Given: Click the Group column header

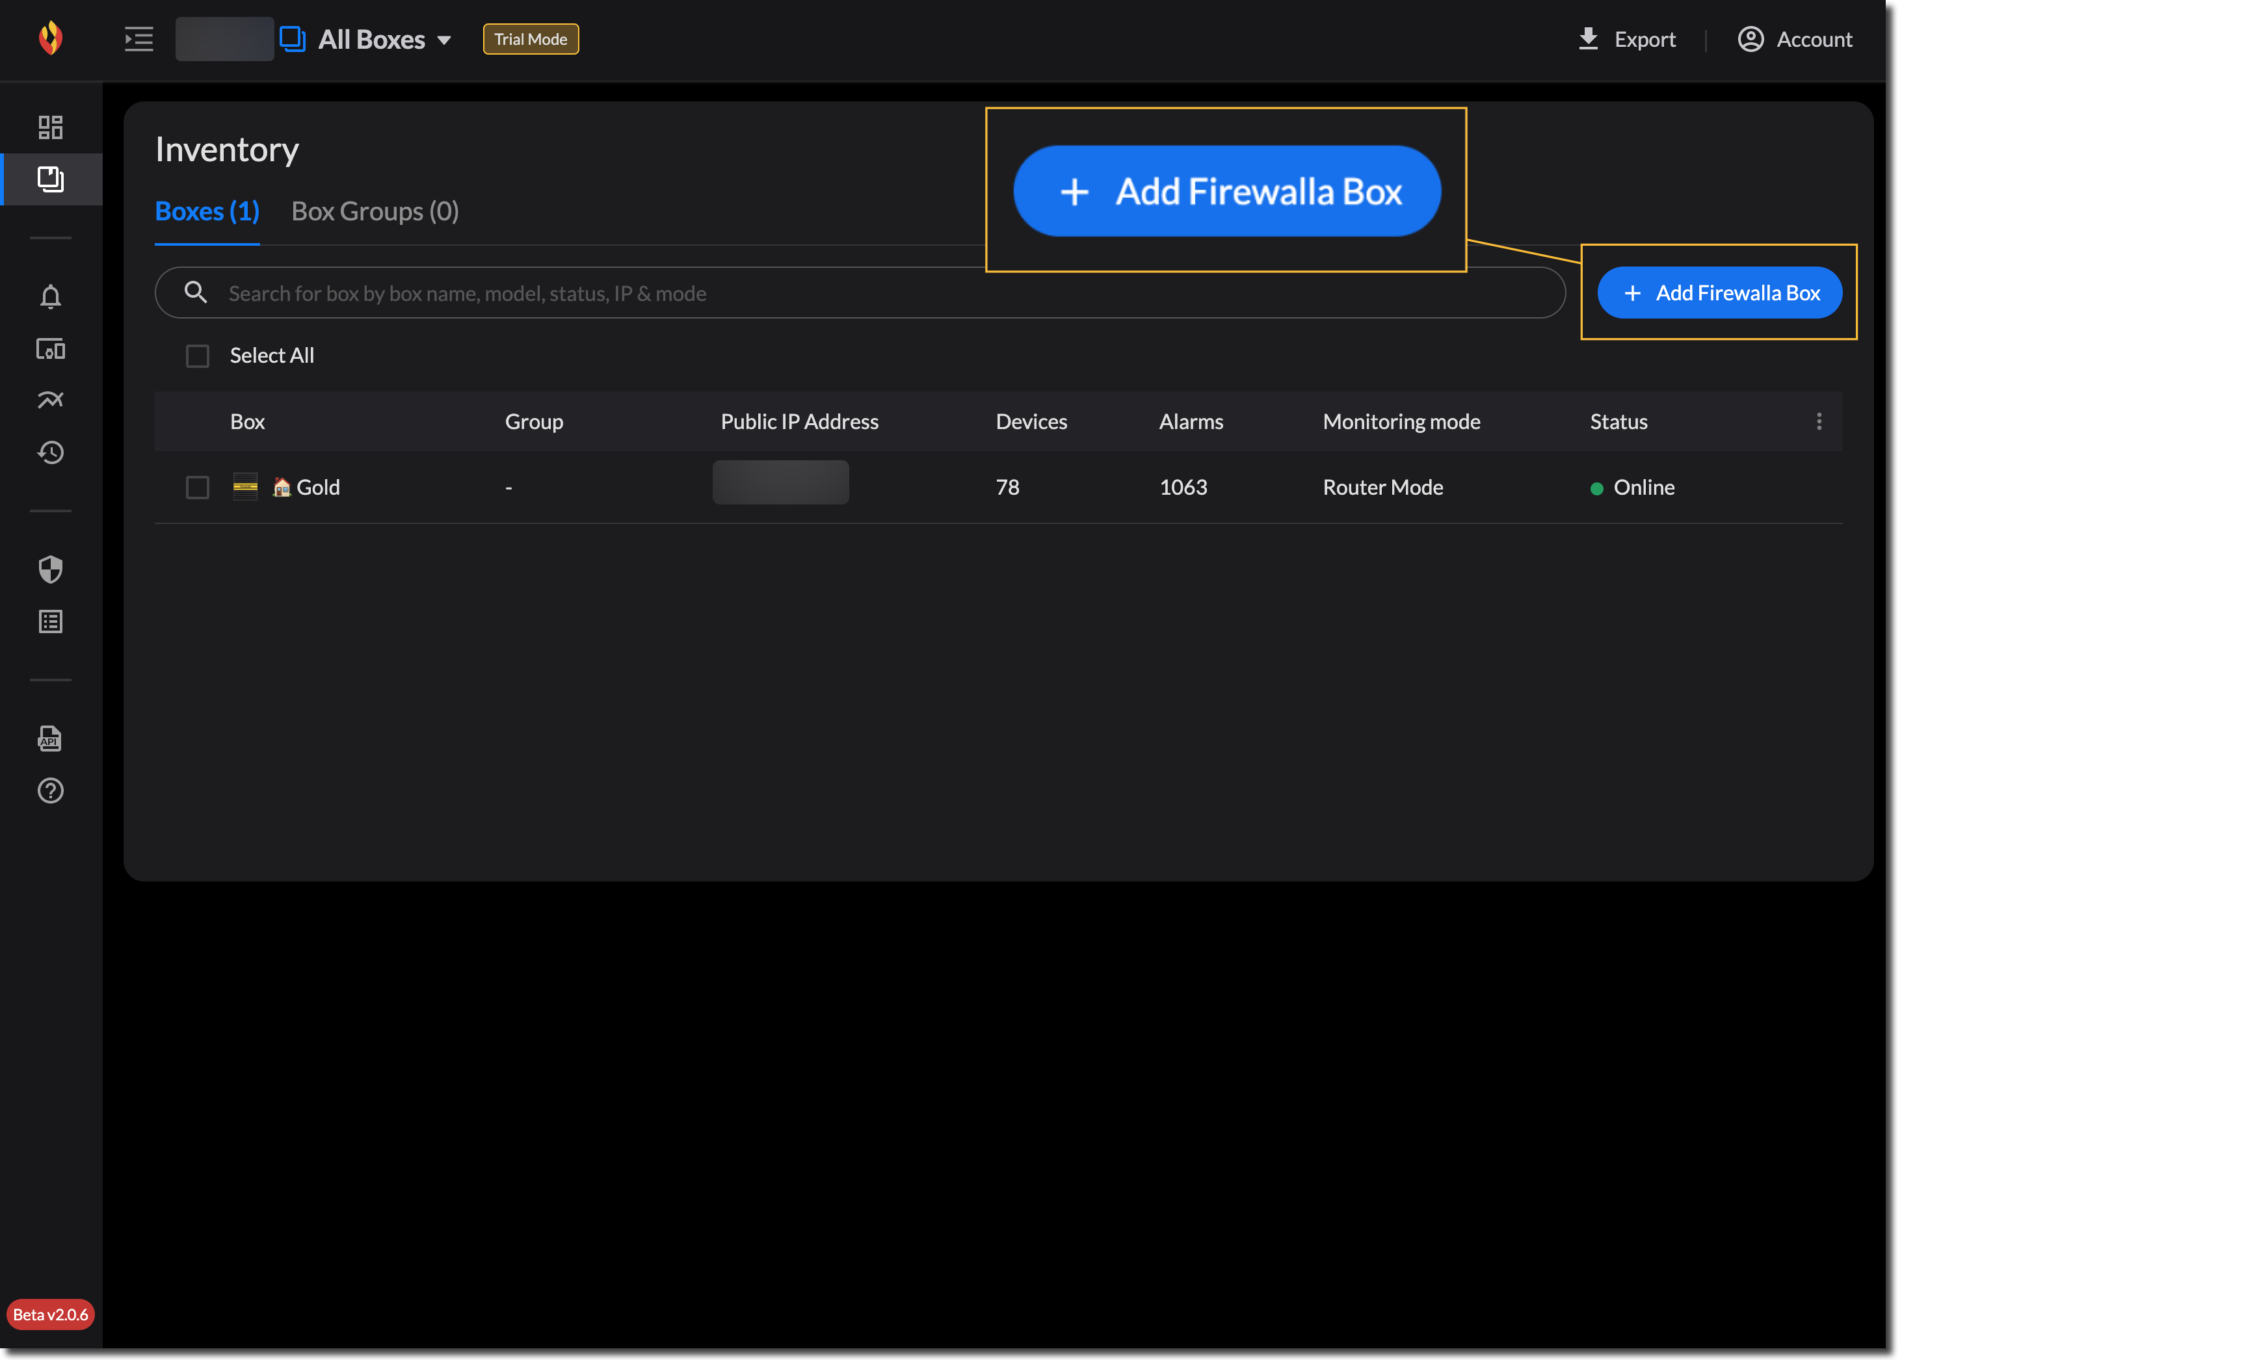Looking at the screenshot, I should (x=535, y=421).
